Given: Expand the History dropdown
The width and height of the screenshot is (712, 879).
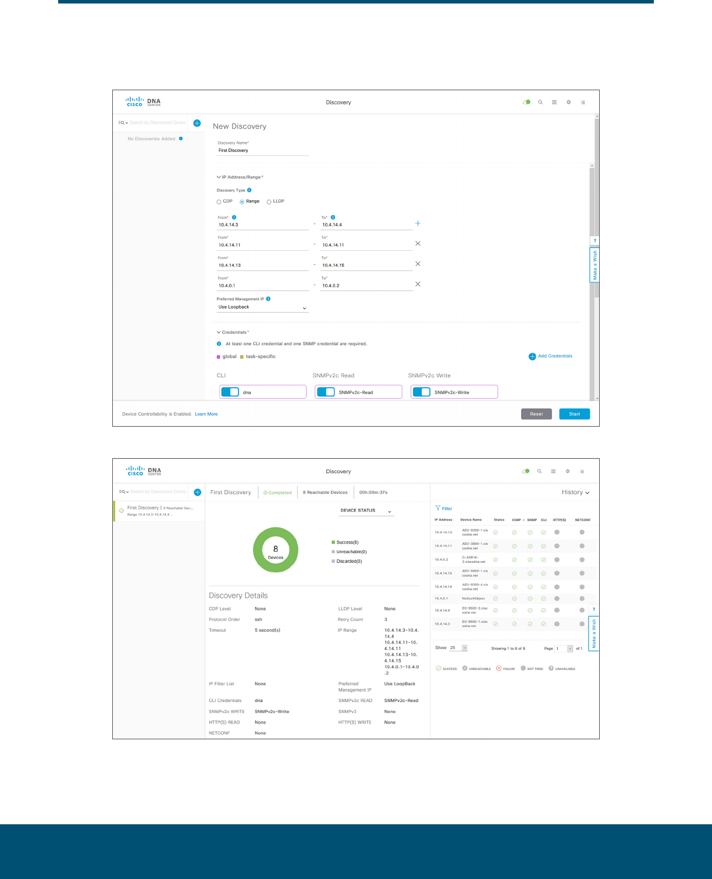Looking at the screenshot, I should tap(575, 492).
